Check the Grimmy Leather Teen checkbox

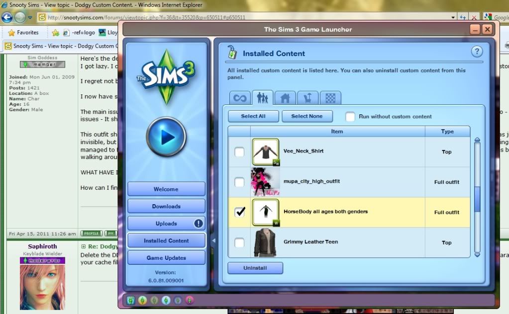pyautogui.click(x=239, y=242)
